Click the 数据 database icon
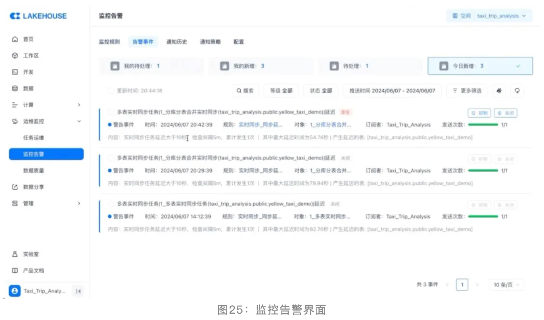544x320 pixels. click(x=15, y=88)
